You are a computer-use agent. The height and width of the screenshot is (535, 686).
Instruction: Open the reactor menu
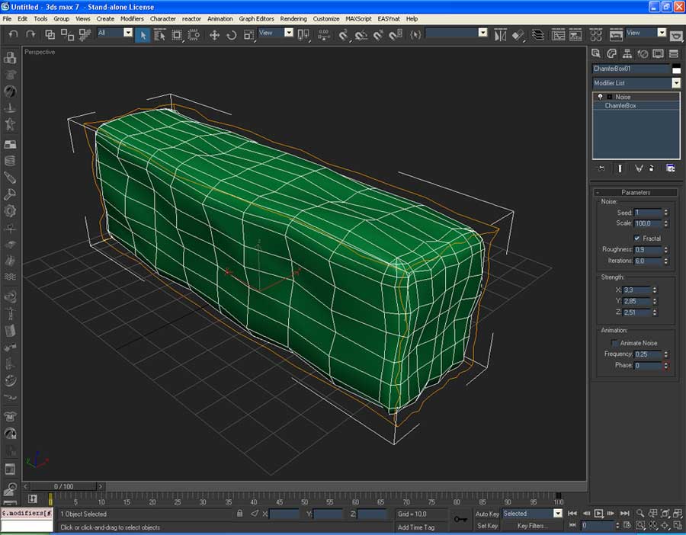191,19
